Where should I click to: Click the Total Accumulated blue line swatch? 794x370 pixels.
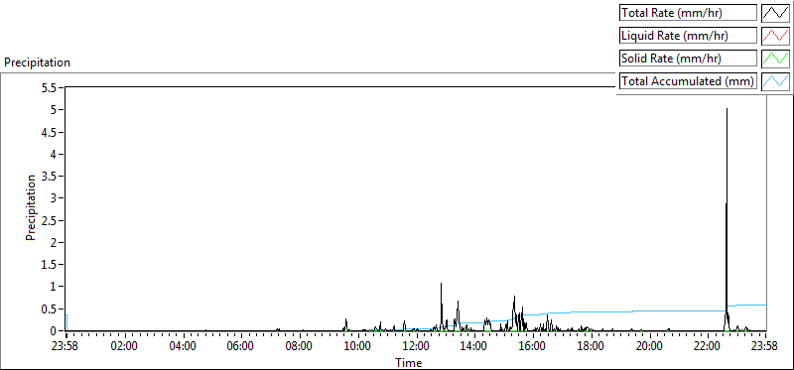pos(776,81)
